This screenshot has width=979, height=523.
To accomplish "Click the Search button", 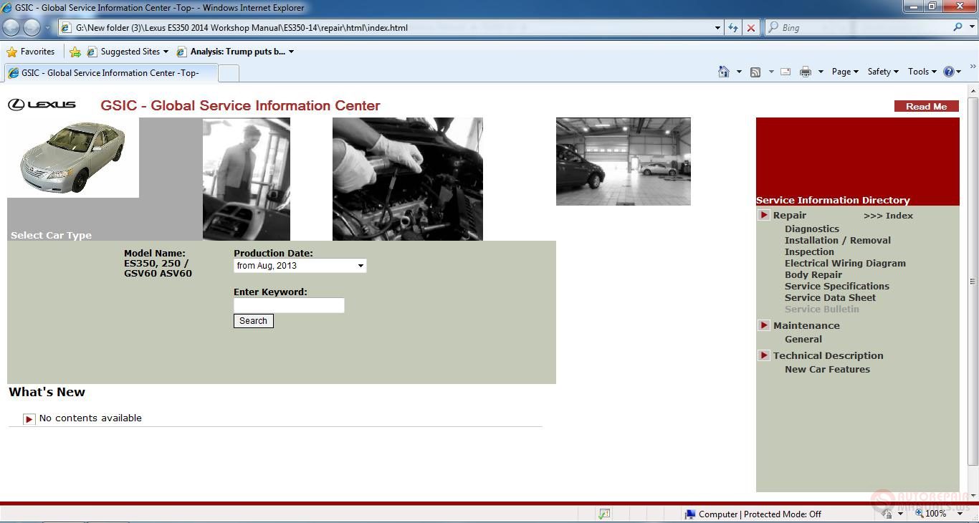I will click(x=253, y=321).
